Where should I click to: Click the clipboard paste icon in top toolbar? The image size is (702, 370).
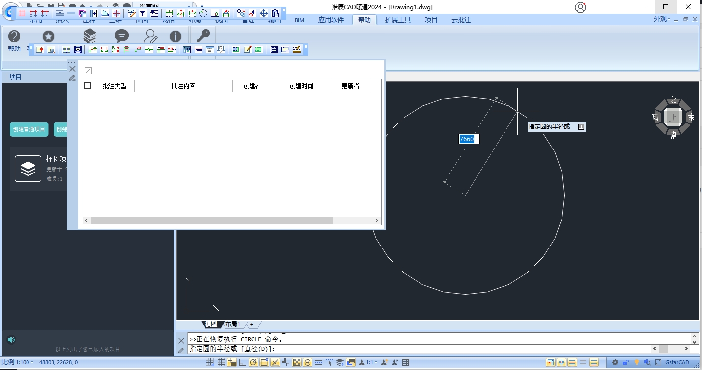276,13
